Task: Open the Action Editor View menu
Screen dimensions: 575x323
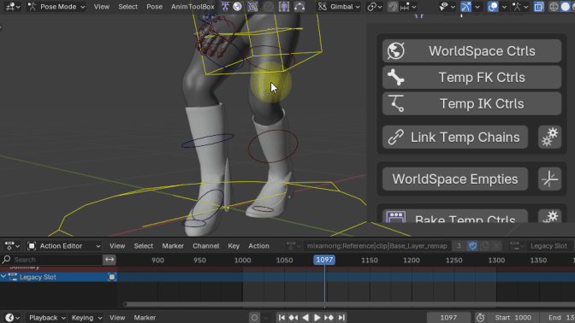Action: point(117,246)
